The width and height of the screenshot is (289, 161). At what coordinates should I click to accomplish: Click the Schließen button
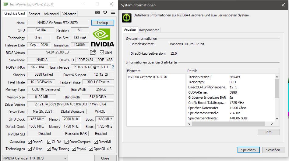(273, 150)
